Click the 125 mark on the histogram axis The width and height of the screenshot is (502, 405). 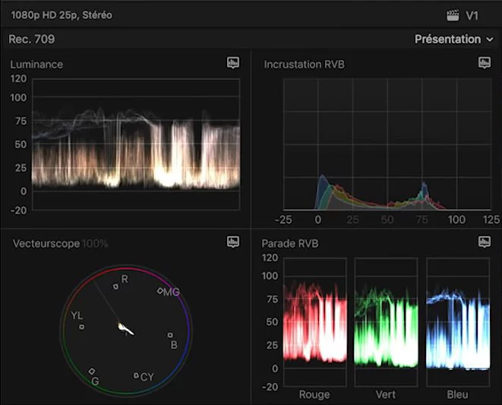[x=491, y=220]
